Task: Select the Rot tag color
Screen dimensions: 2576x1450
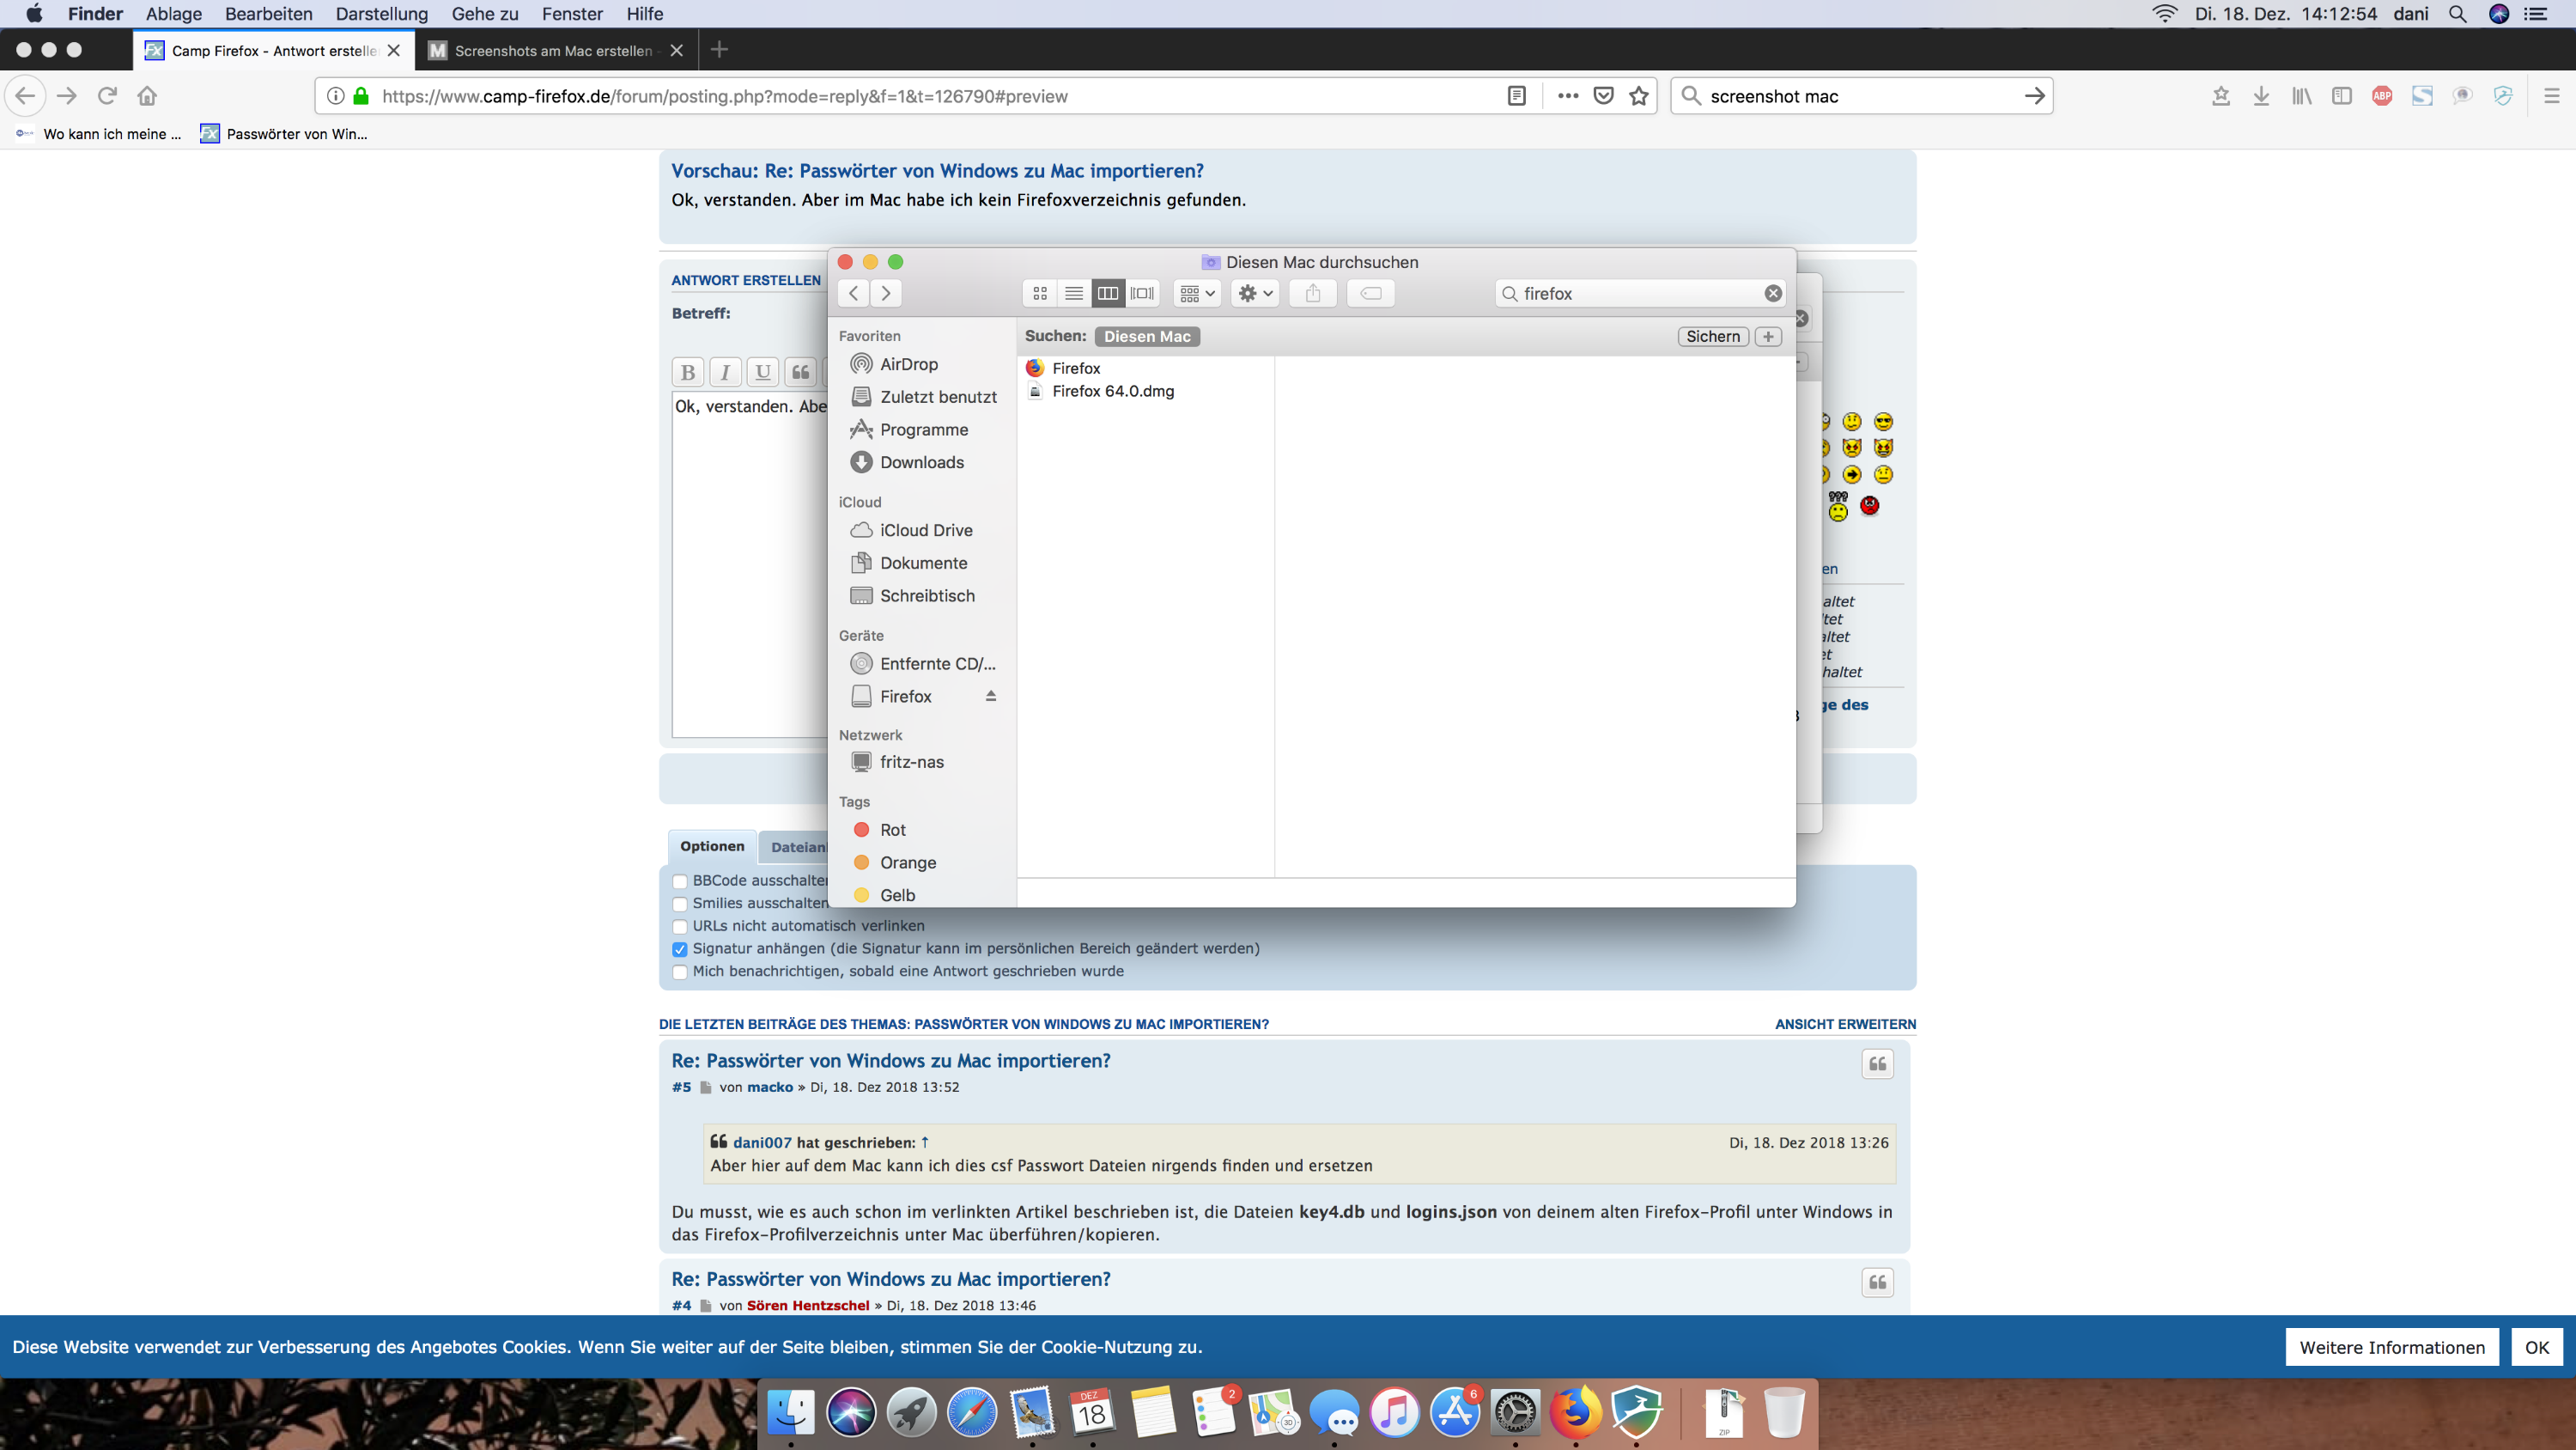Action: [x=892, y=830]
